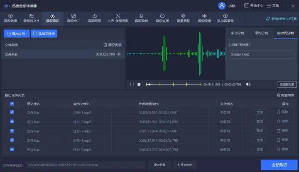299x172 pixels.
Task: Click the 全部剪切 button
Action: [x=279, y=165]
